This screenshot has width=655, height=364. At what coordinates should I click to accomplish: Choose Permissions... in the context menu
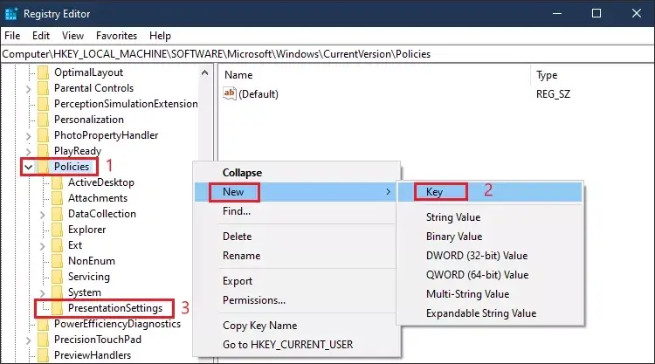pos(296,300)
